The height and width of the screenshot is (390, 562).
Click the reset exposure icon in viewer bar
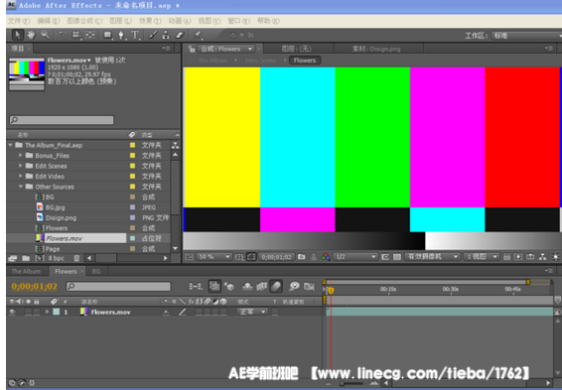[x=556, y=257]
